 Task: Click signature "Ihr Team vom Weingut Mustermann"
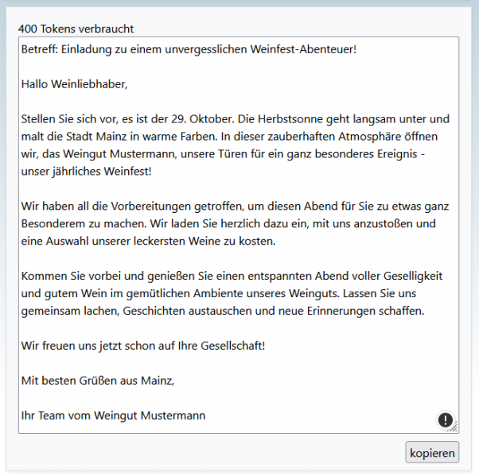pos(113,416)
